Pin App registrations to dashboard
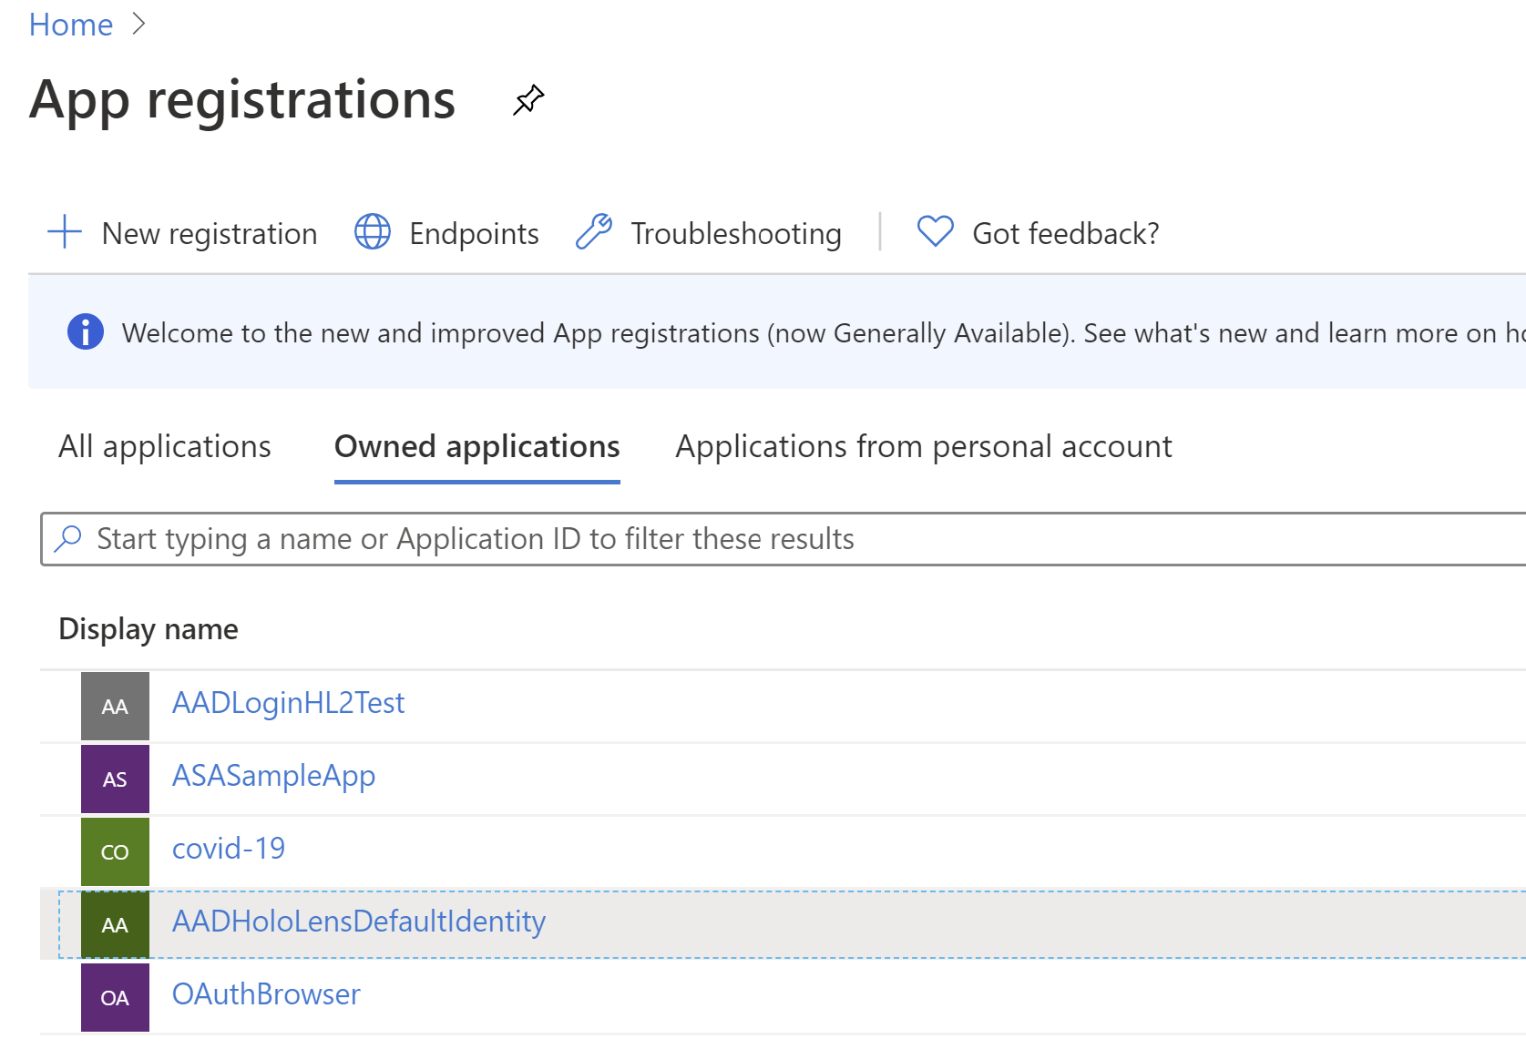This screenshot has width=1526, height=1049. tap(528, 100)
